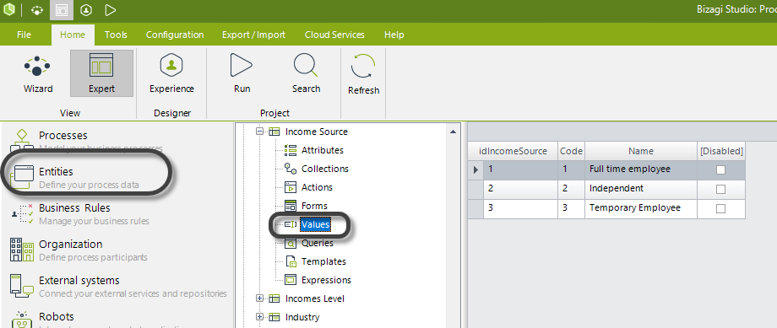Image resolution: width=777 pixels, height=328 pixels.
Task: Click the Organization buildings icon
Action: point(22,250)
